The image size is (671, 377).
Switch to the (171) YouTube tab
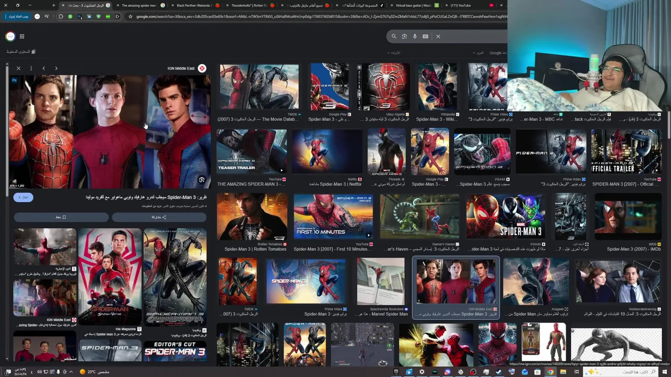(x=469, y=5)
